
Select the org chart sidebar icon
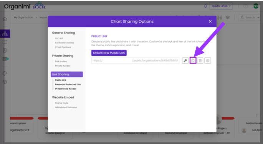[x=5, y=34]
